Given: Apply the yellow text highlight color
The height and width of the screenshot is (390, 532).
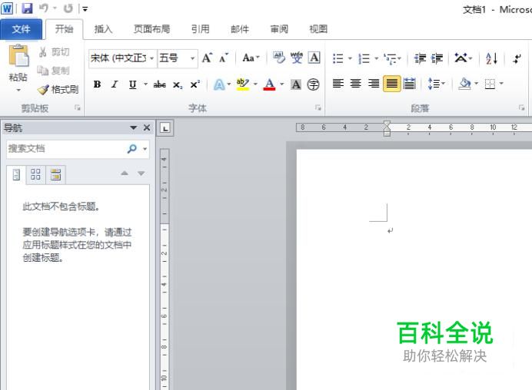Looking at the screenshot, I should [x=243, y=84].
